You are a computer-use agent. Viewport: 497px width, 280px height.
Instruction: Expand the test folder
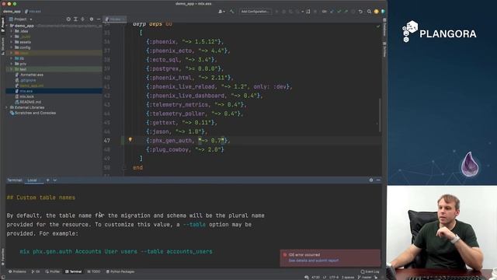[12, 69]
